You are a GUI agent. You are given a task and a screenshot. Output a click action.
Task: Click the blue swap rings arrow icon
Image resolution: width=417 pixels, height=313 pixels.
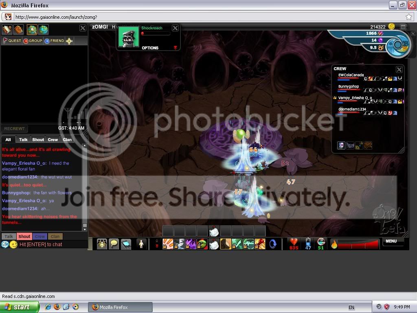(273, 244)
